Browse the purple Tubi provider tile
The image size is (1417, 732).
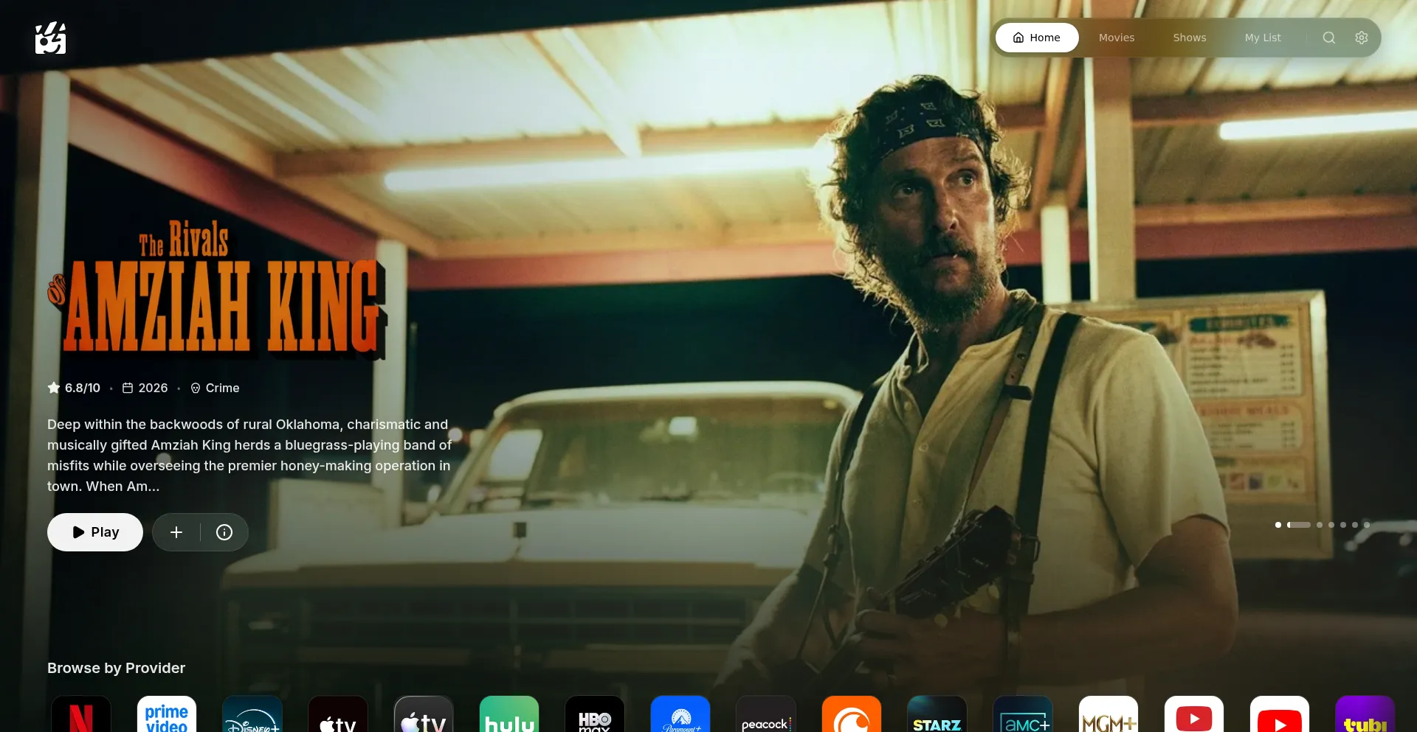coord(1365,714)
